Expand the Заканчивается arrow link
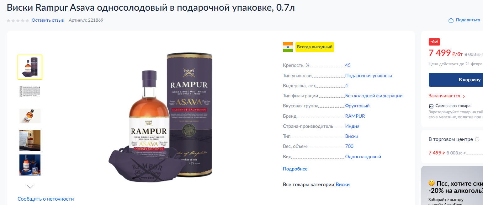 (x=447, y=96)
